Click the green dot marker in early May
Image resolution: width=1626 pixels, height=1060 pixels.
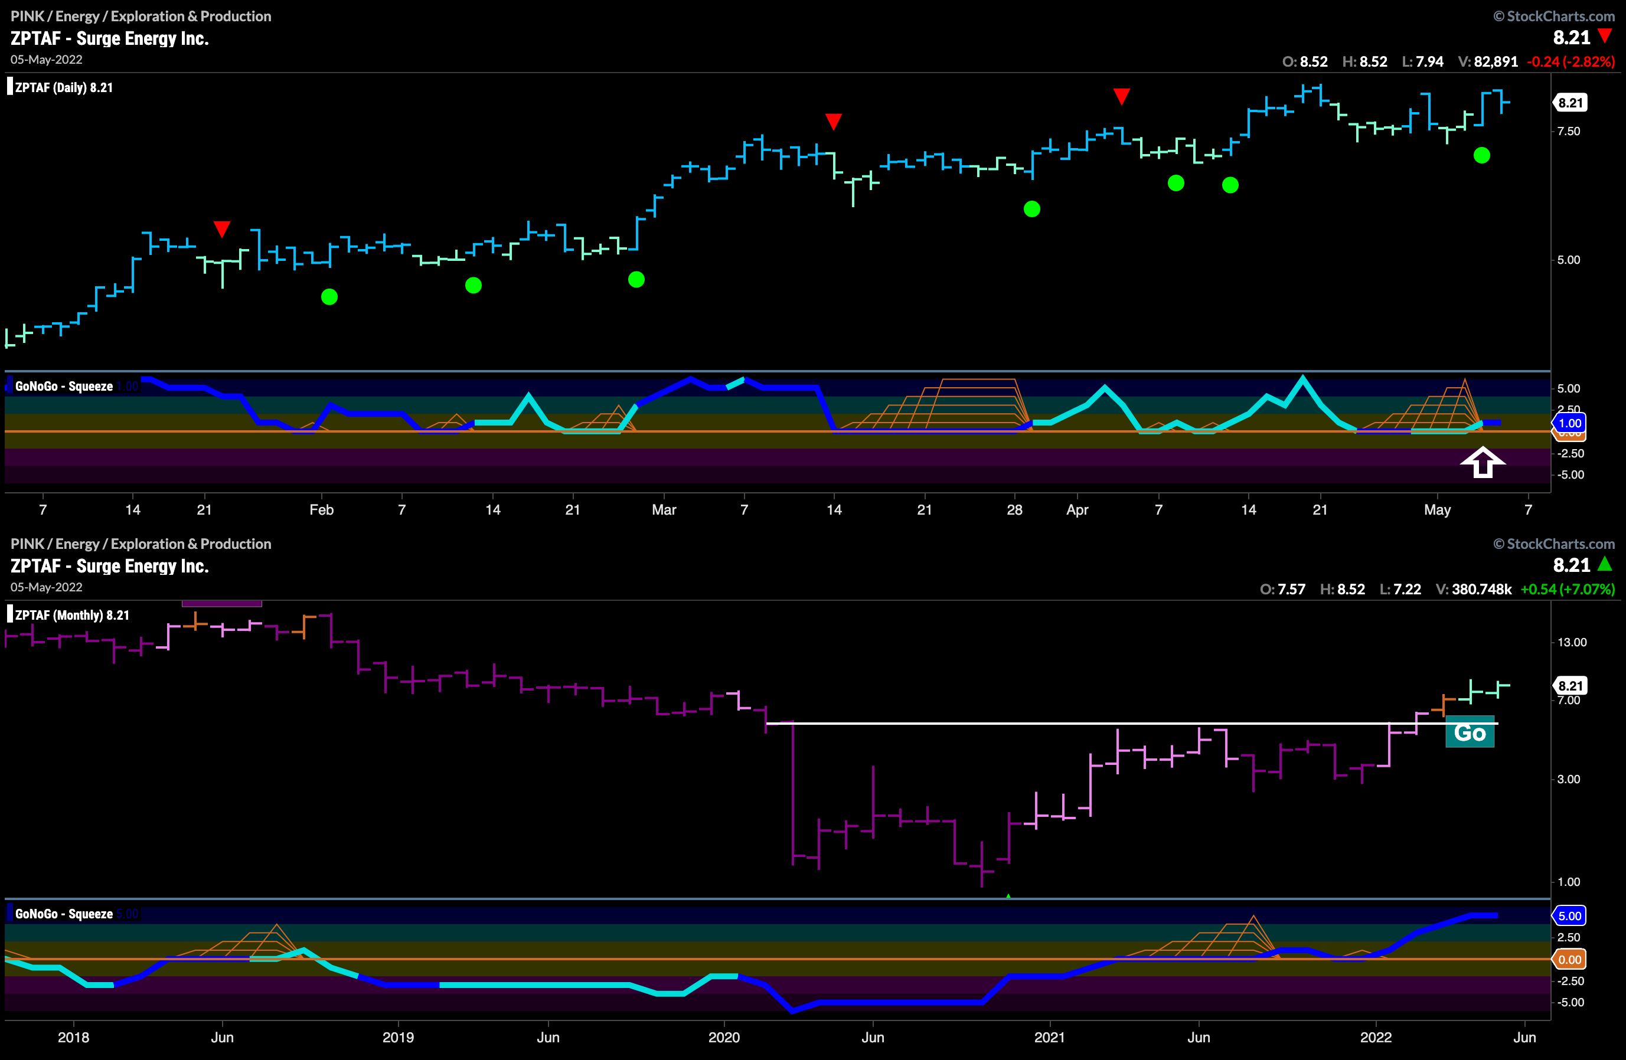(x=1481, y=155)
